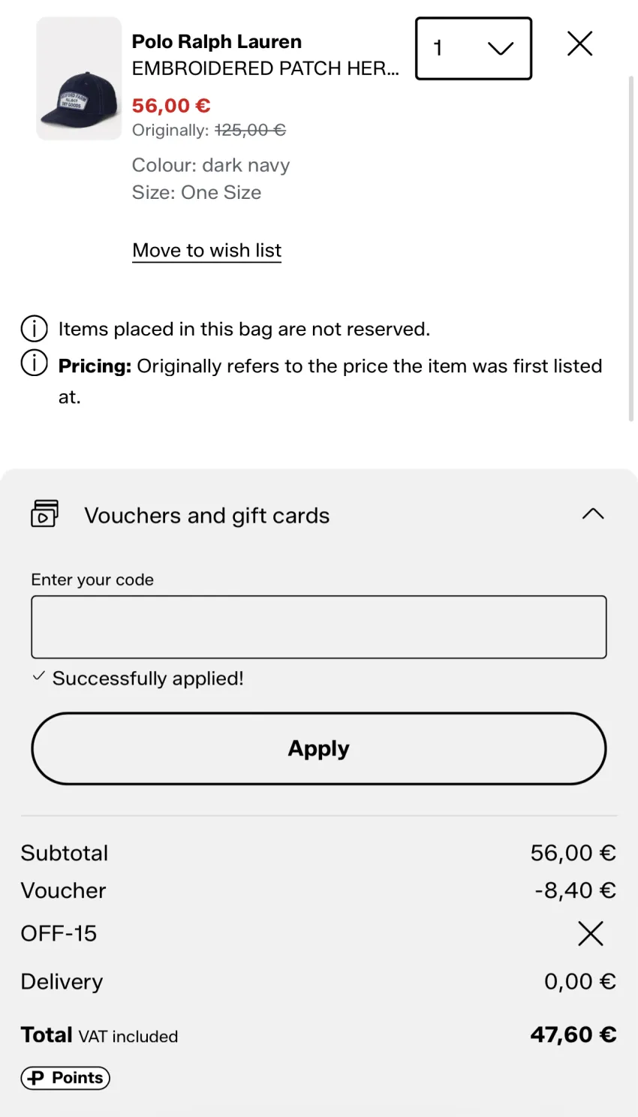Image resolution: width=638 pixels, height=1117 pixels.
Task: Click the sale price 56,00 €
Action: click(171, 106)
